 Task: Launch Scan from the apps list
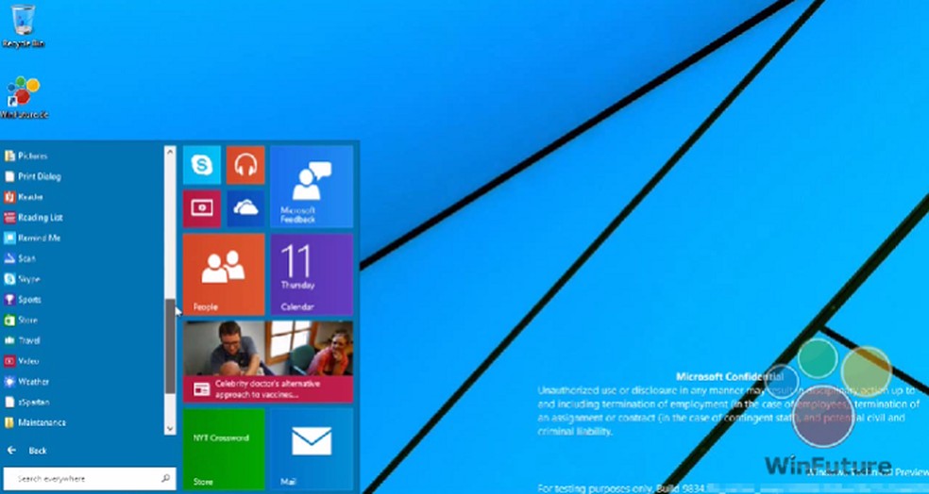click(x=20, y=258)
